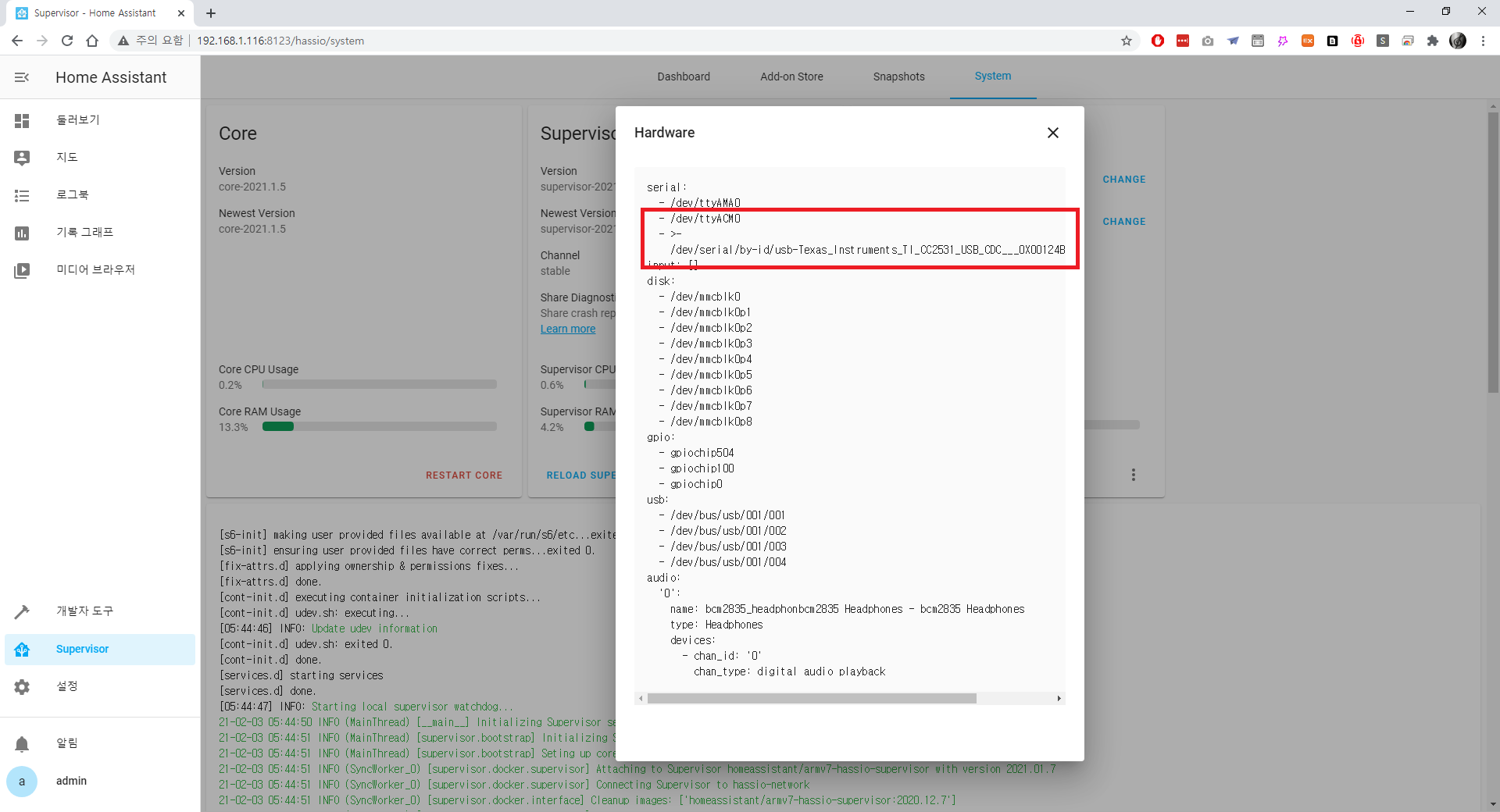Go back in browser history
The width and height of the screenshot is (1500, 812).
(17, 41)
